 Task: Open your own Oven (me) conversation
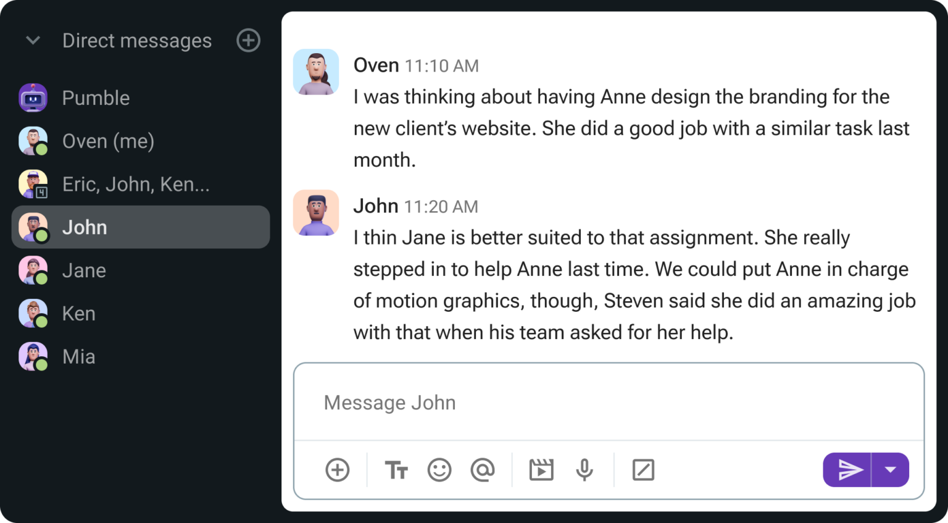(x=108, y=141)
